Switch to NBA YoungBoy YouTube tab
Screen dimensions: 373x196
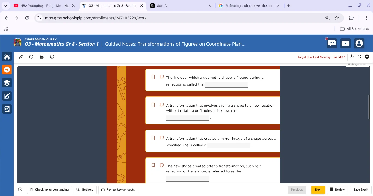41,6
